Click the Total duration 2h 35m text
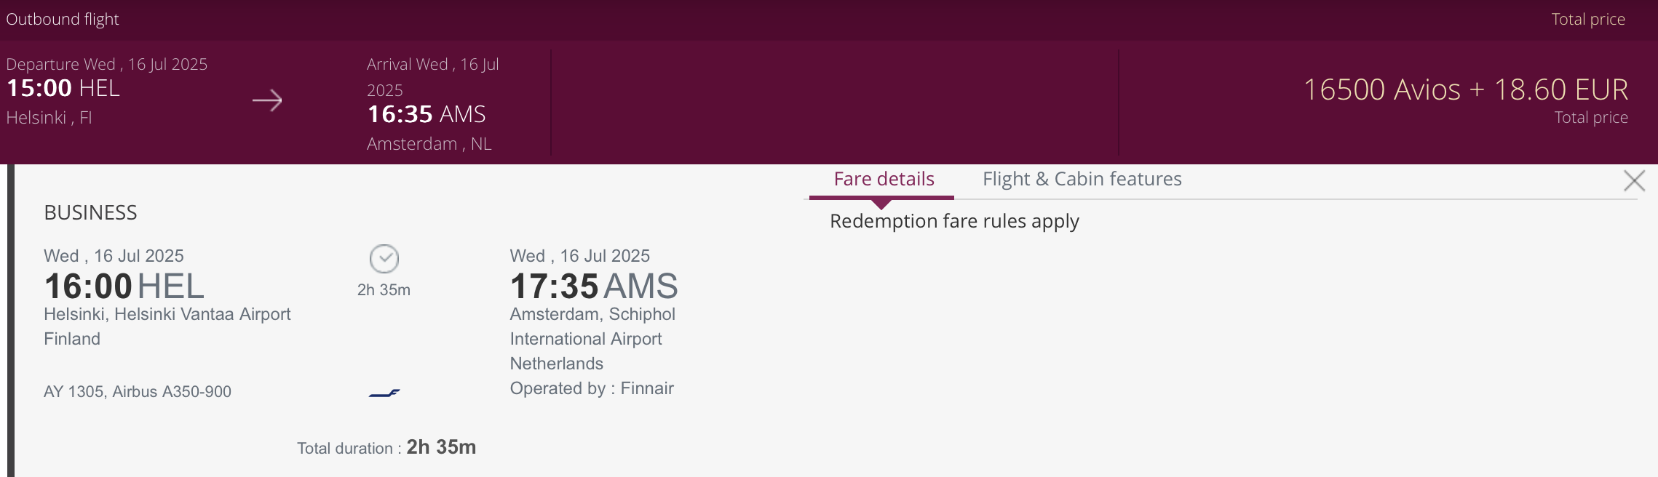Image resolution: width=1658 pixels, height=477 pixels. 386,448
